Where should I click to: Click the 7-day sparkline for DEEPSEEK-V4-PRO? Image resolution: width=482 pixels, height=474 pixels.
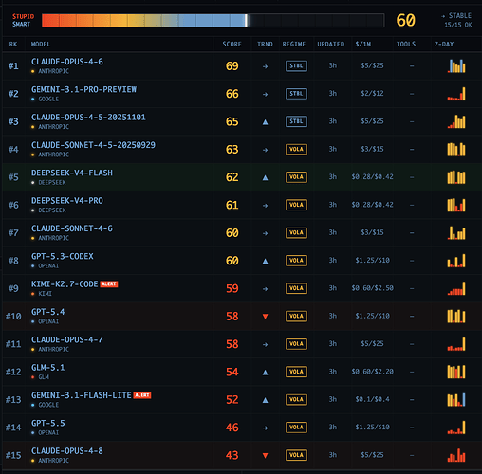(x=456, y=205)
